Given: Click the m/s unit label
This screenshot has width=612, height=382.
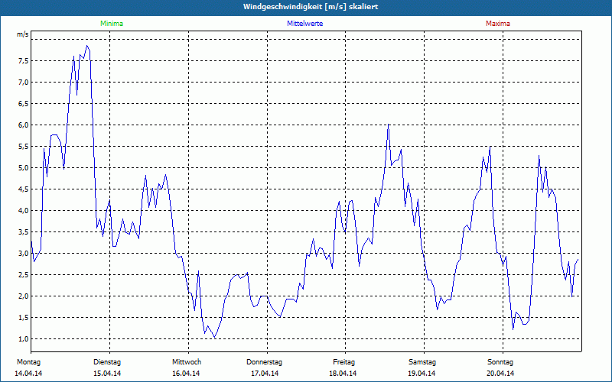Looking at the screenshot, I should click(23, 34).
